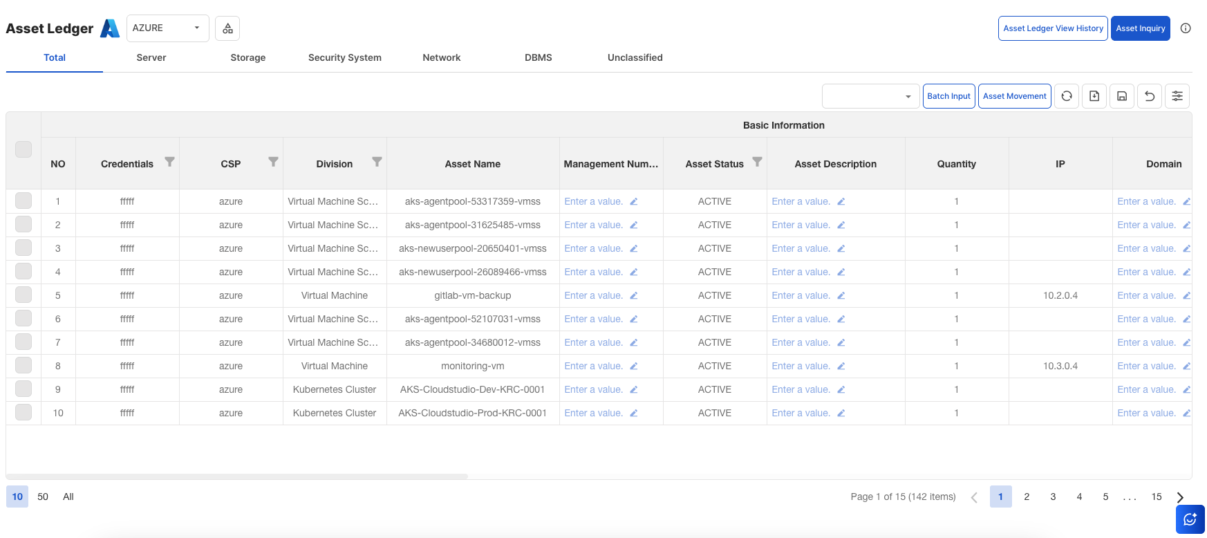Image resolution: width=1207 pixels, height=538 pixels.
Task: Open the AZURE cloud provider dropdown
Action: point(167,28)
